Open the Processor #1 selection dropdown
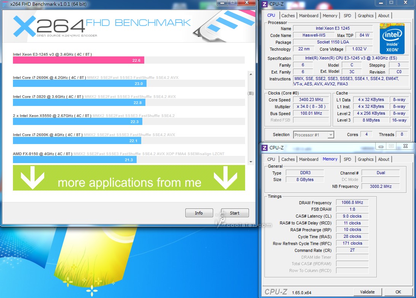 point(314,135)
